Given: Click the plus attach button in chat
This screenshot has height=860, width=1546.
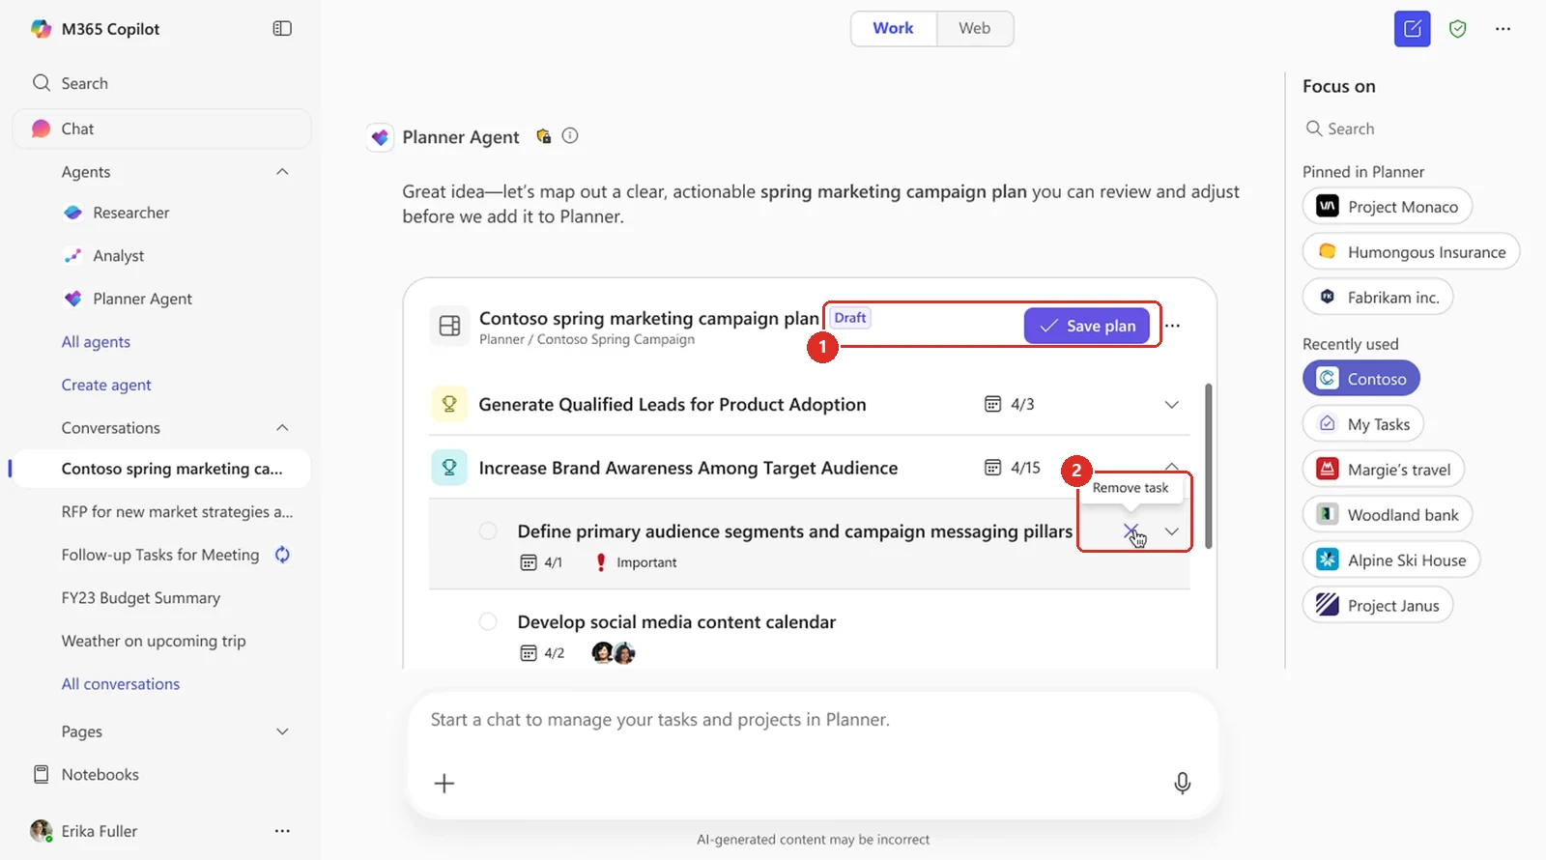Looking at the screenshot, I should click(444, 784).
